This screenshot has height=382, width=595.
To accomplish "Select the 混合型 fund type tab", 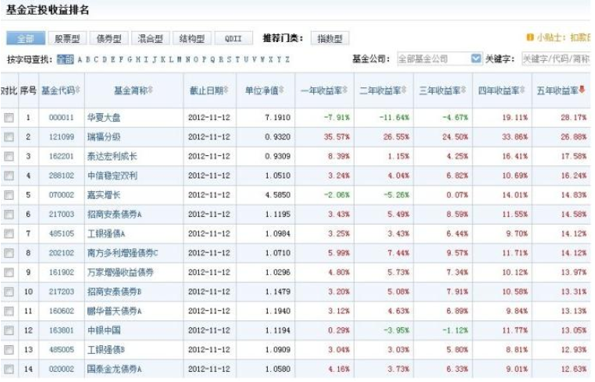I will [151, 38].
